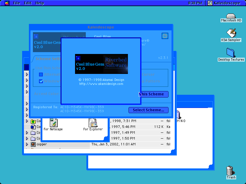Click the Registered To: label
Viewport: 246px width, 184px height.
pyautogui.click(x=46, y=107)
